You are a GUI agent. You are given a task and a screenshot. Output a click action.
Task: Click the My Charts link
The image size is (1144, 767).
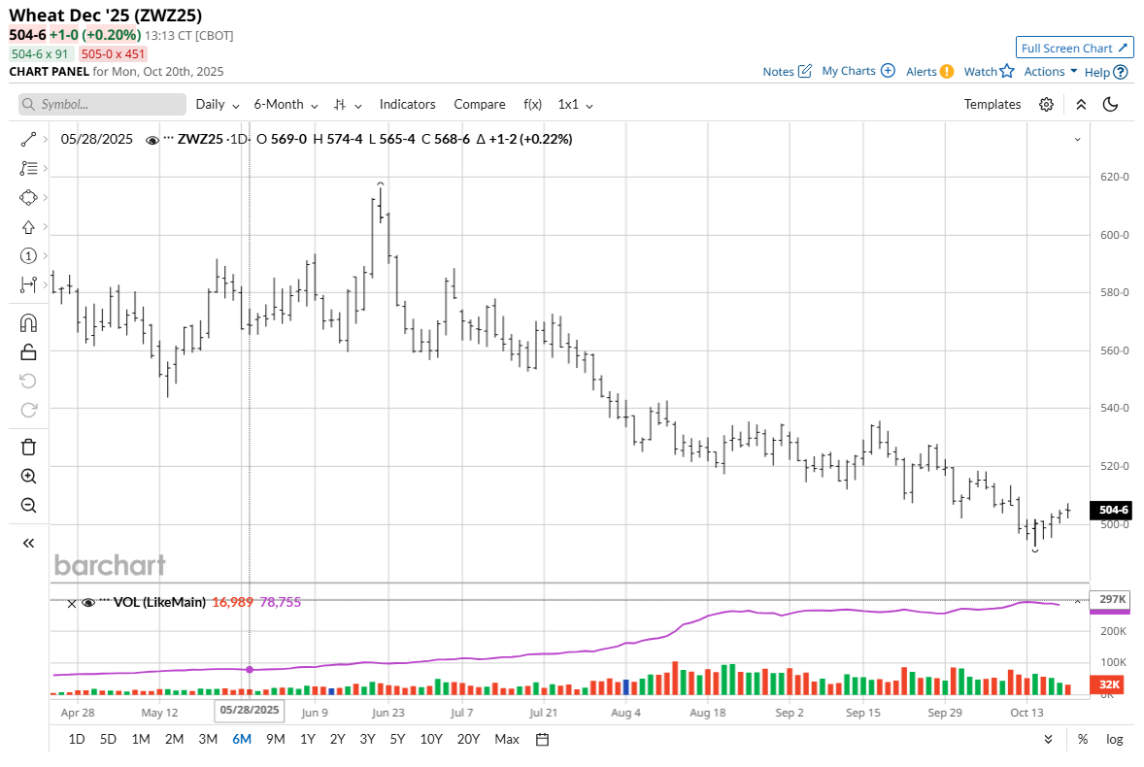click(849, 71)
